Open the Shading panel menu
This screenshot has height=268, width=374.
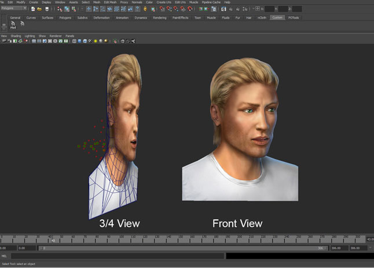[16, 36]
